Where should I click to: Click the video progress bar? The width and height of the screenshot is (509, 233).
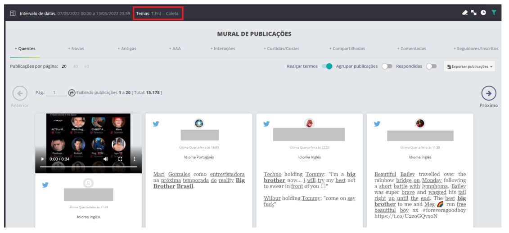[88, 167]
